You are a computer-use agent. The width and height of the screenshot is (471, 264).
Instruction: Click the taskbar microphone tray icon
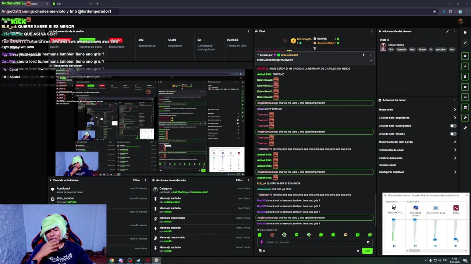click(431, 261)
